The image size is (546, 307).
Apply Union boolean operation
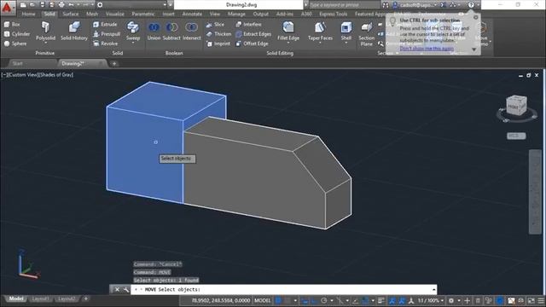click(154, 31)
